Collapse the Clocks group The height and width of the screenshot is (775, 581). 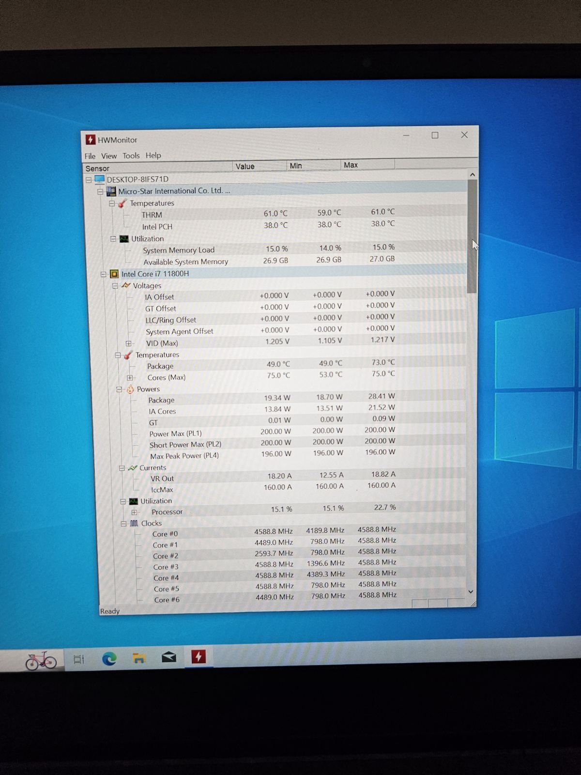pyautogui.click(x=124, y=524)
